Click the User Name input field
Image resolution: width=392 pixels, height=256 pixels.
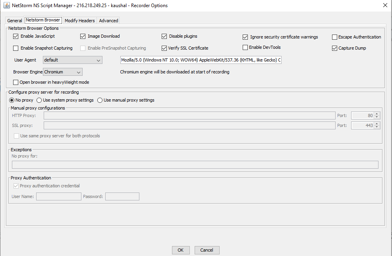coord(59,196)
